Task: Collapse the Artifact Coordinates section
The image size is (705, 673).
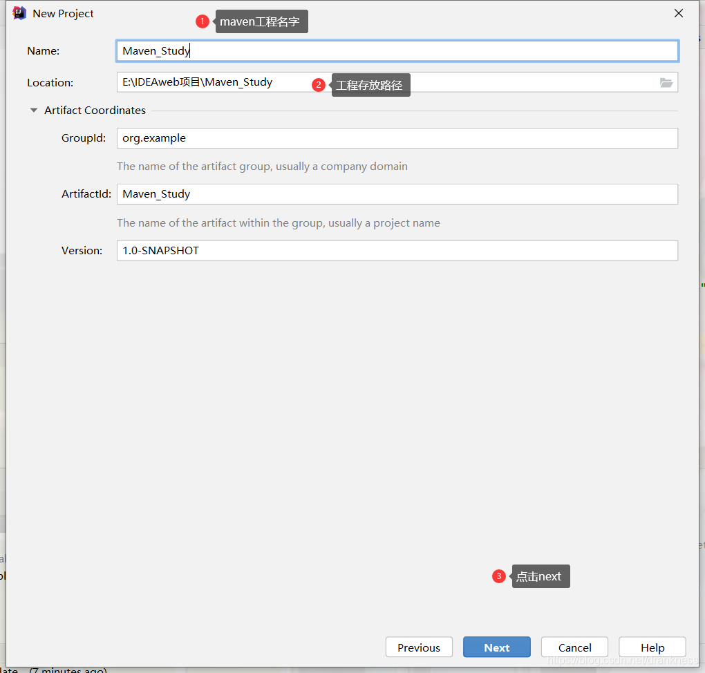Action: tap(34, 110)
